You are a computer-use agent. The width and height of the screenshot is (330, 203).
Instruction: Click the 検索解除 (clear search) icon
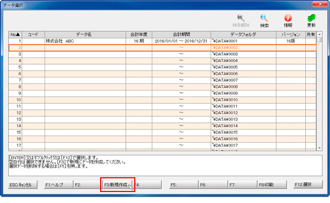tap(241, 21)
